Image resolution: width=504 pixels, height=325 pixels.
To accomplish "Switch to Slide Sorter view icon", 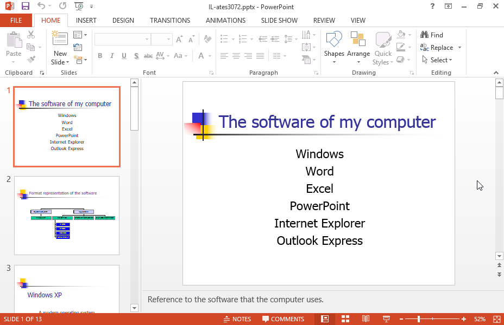I will point(345,319).
